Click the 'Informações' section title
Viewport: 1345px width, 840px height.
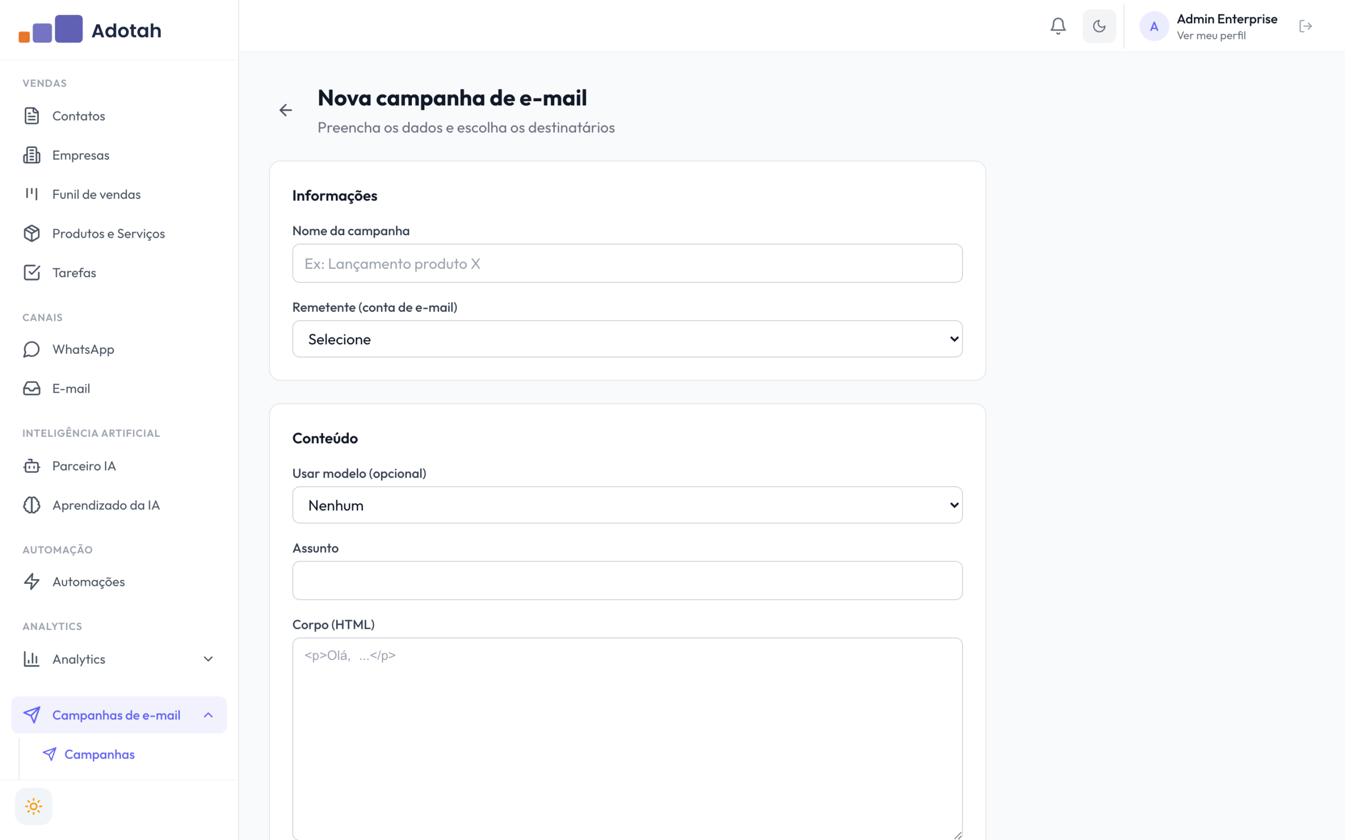click(335, 195)
